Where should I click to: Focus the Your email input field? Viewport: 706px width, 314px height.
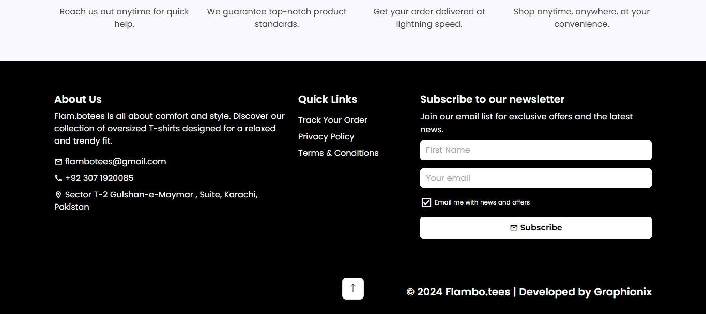[536, 178]
